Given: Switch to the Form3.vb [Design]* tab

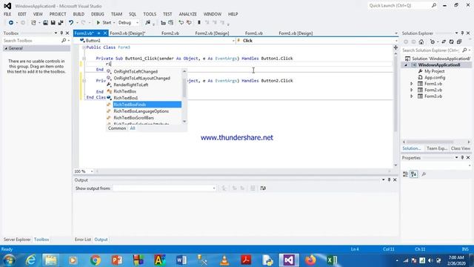Looking at the screenshot, I should [x=127, y=33].
